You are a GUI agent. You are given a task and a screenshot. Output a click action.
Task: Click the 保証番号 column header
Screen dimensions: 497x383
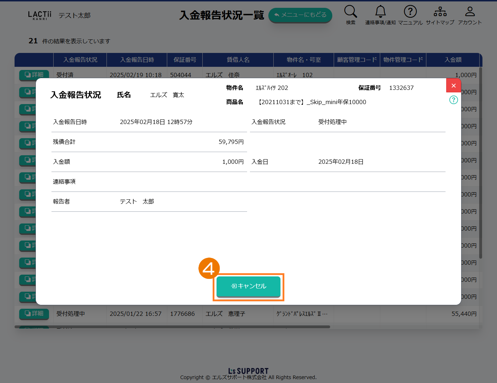tap(185, 60)
